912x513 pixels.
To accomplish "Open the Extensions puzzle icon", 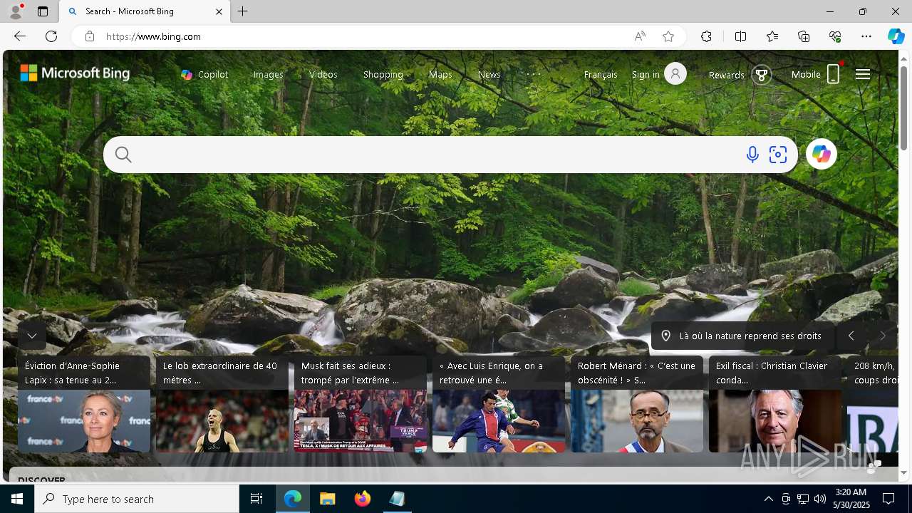I will point(706,36).
